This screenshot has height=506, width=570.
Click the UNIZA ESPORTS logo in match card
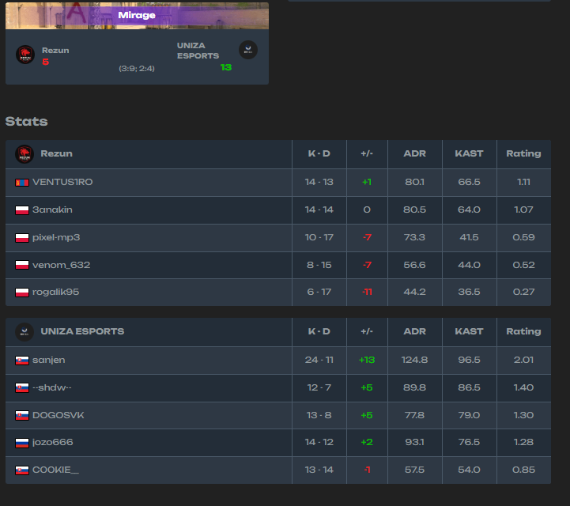coord(248,50)
